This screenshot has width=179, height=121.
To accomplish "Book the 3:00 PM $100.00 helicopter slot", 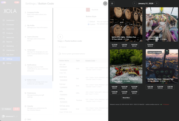I will pyautogui.click(x=170, y=87).
